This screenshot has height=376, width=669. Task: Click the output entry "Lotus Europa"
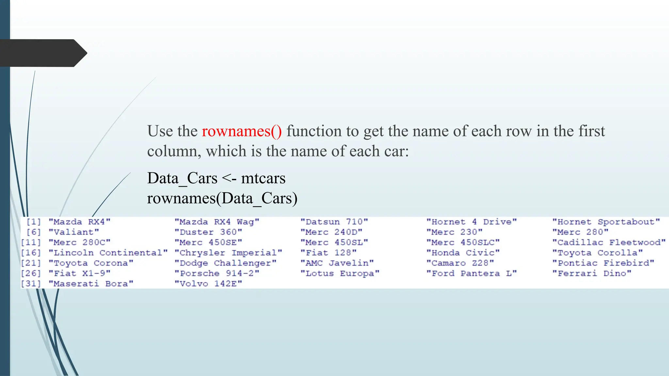[x=340, y=274]
